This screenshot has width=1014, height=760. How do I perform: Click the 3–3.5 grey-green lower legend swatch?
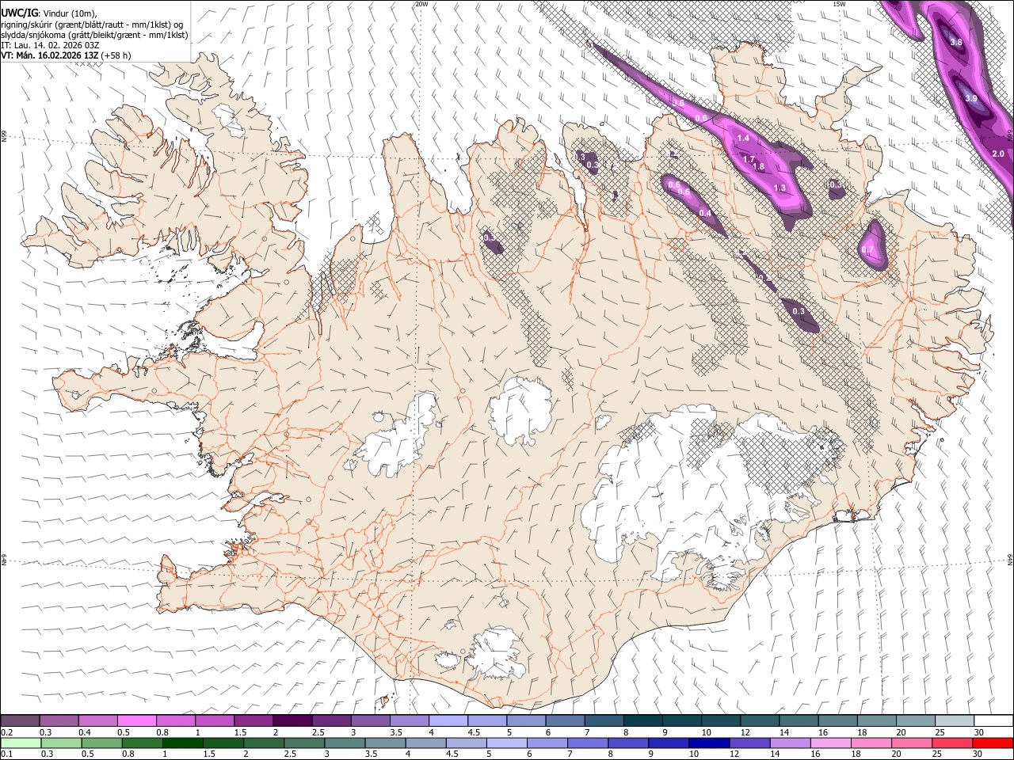point(345,743)
